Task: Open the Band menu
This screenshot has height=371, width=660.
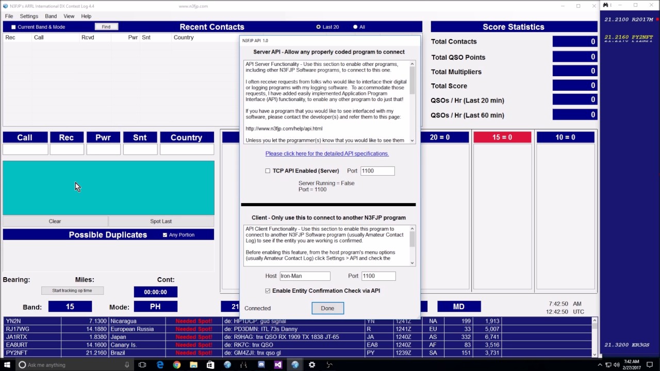Action: point(51,16)
